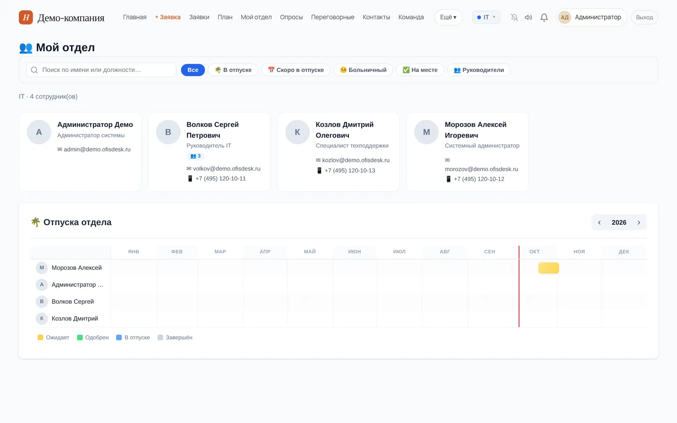Filter by На месте
The height and width of the screenshot is (423, 677).
tap(420, 70)
